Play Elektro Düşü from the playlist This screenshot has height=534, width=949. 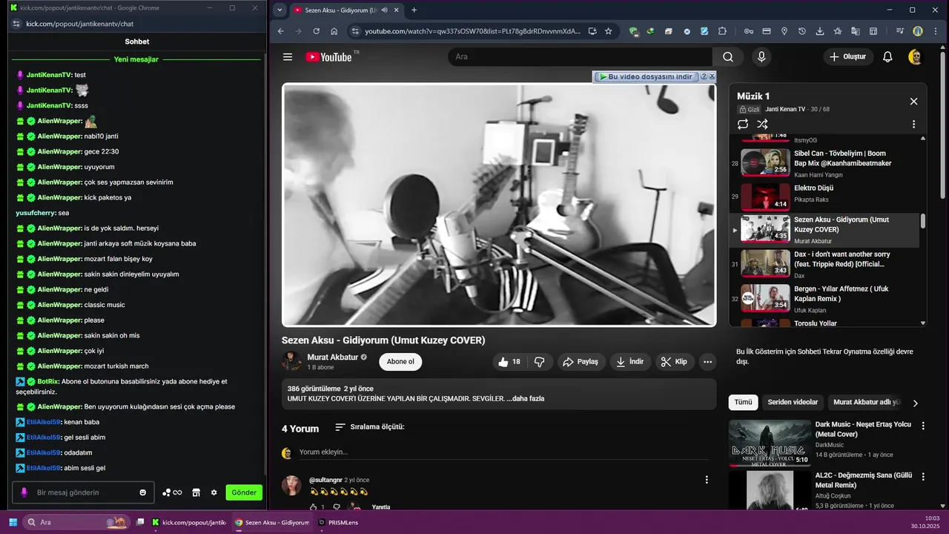[824, 196]
